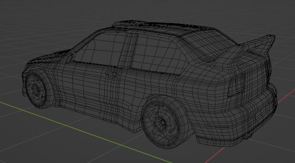Select the side mirror on the car
Screen dimensions: 295x163
(x=69, y=58)
